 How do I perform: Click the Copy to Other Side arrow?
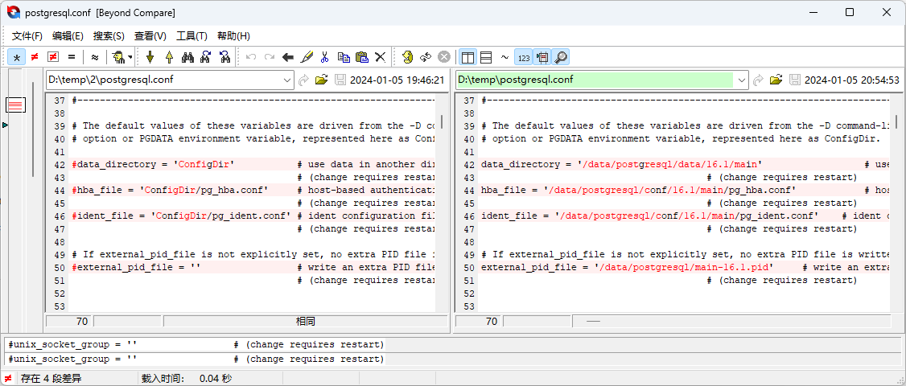[x=287, y=57]
